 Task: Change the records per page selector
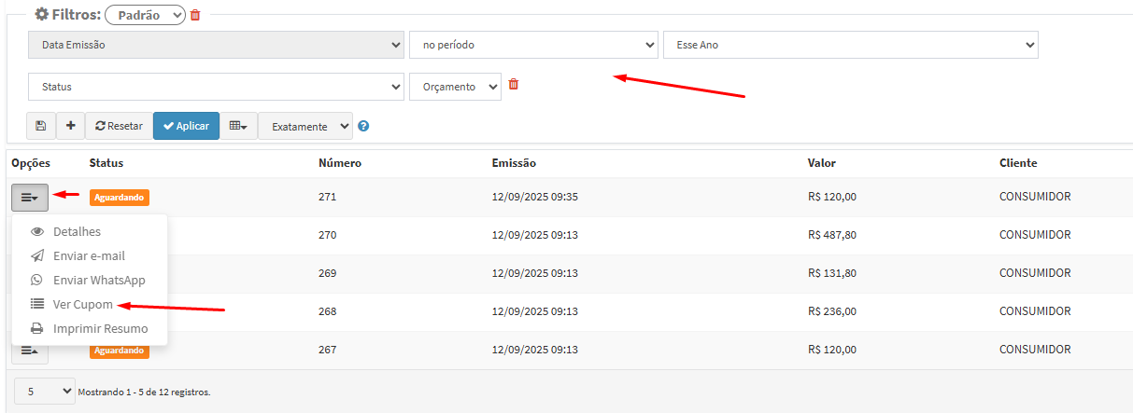pos(44,392)
